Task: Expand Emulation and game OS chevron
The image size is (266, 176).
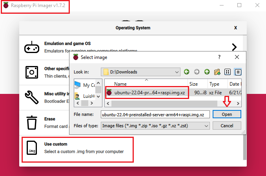Action: [234, 47]
